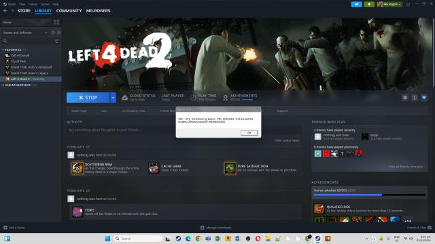
Task: Open the question-mark friend avatar
Action: [342, 154]
